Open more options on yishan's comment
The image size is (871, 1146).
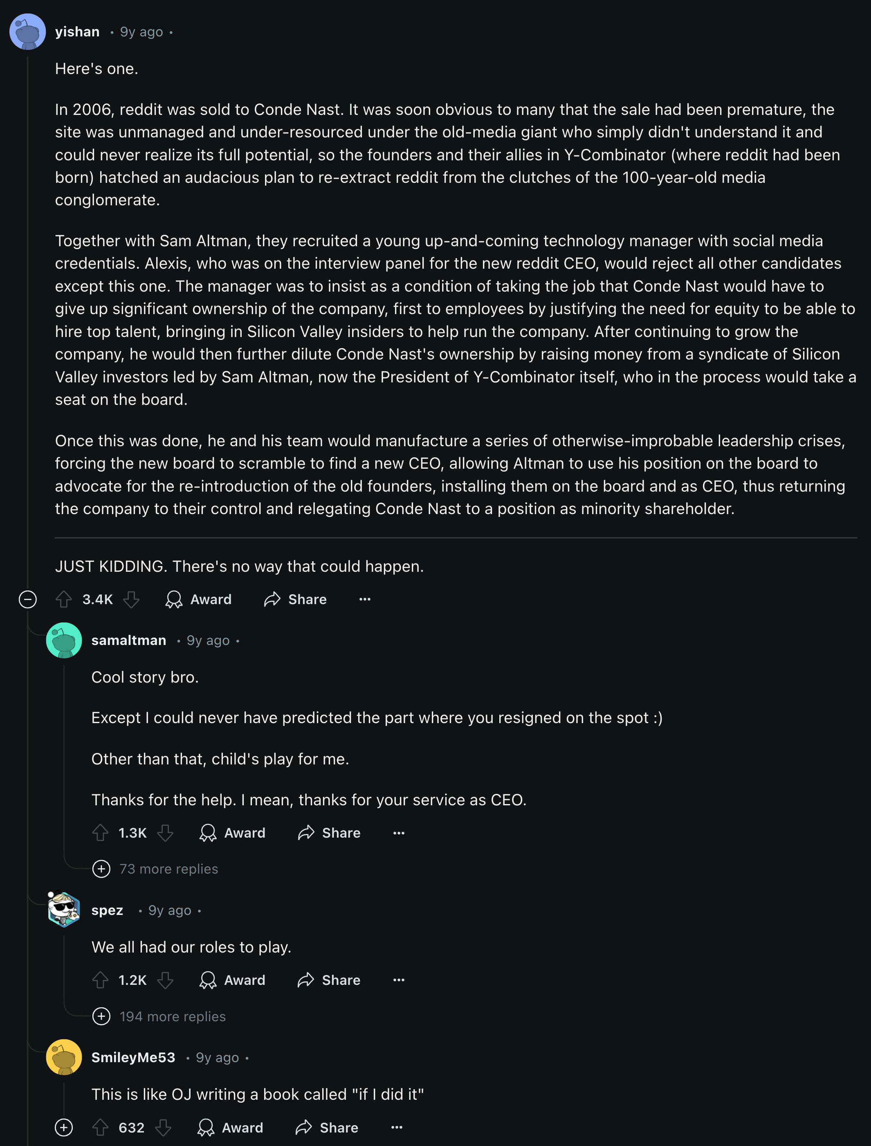click(x=365, y=600)
